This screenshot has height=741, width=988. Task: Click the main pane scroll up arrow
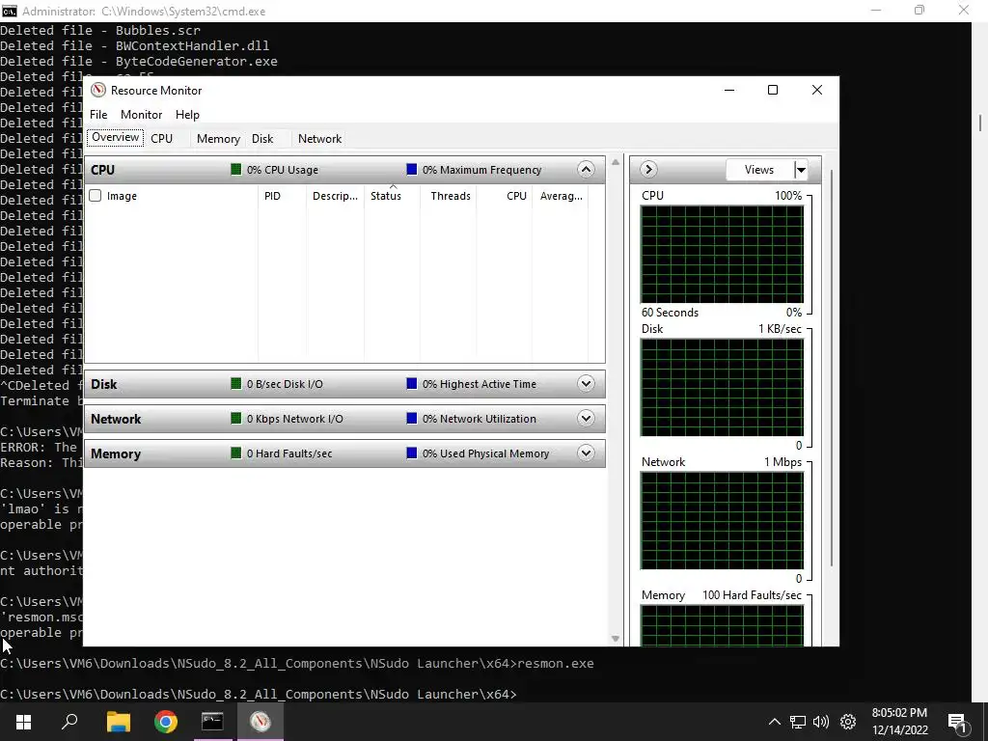coord(616,162)
